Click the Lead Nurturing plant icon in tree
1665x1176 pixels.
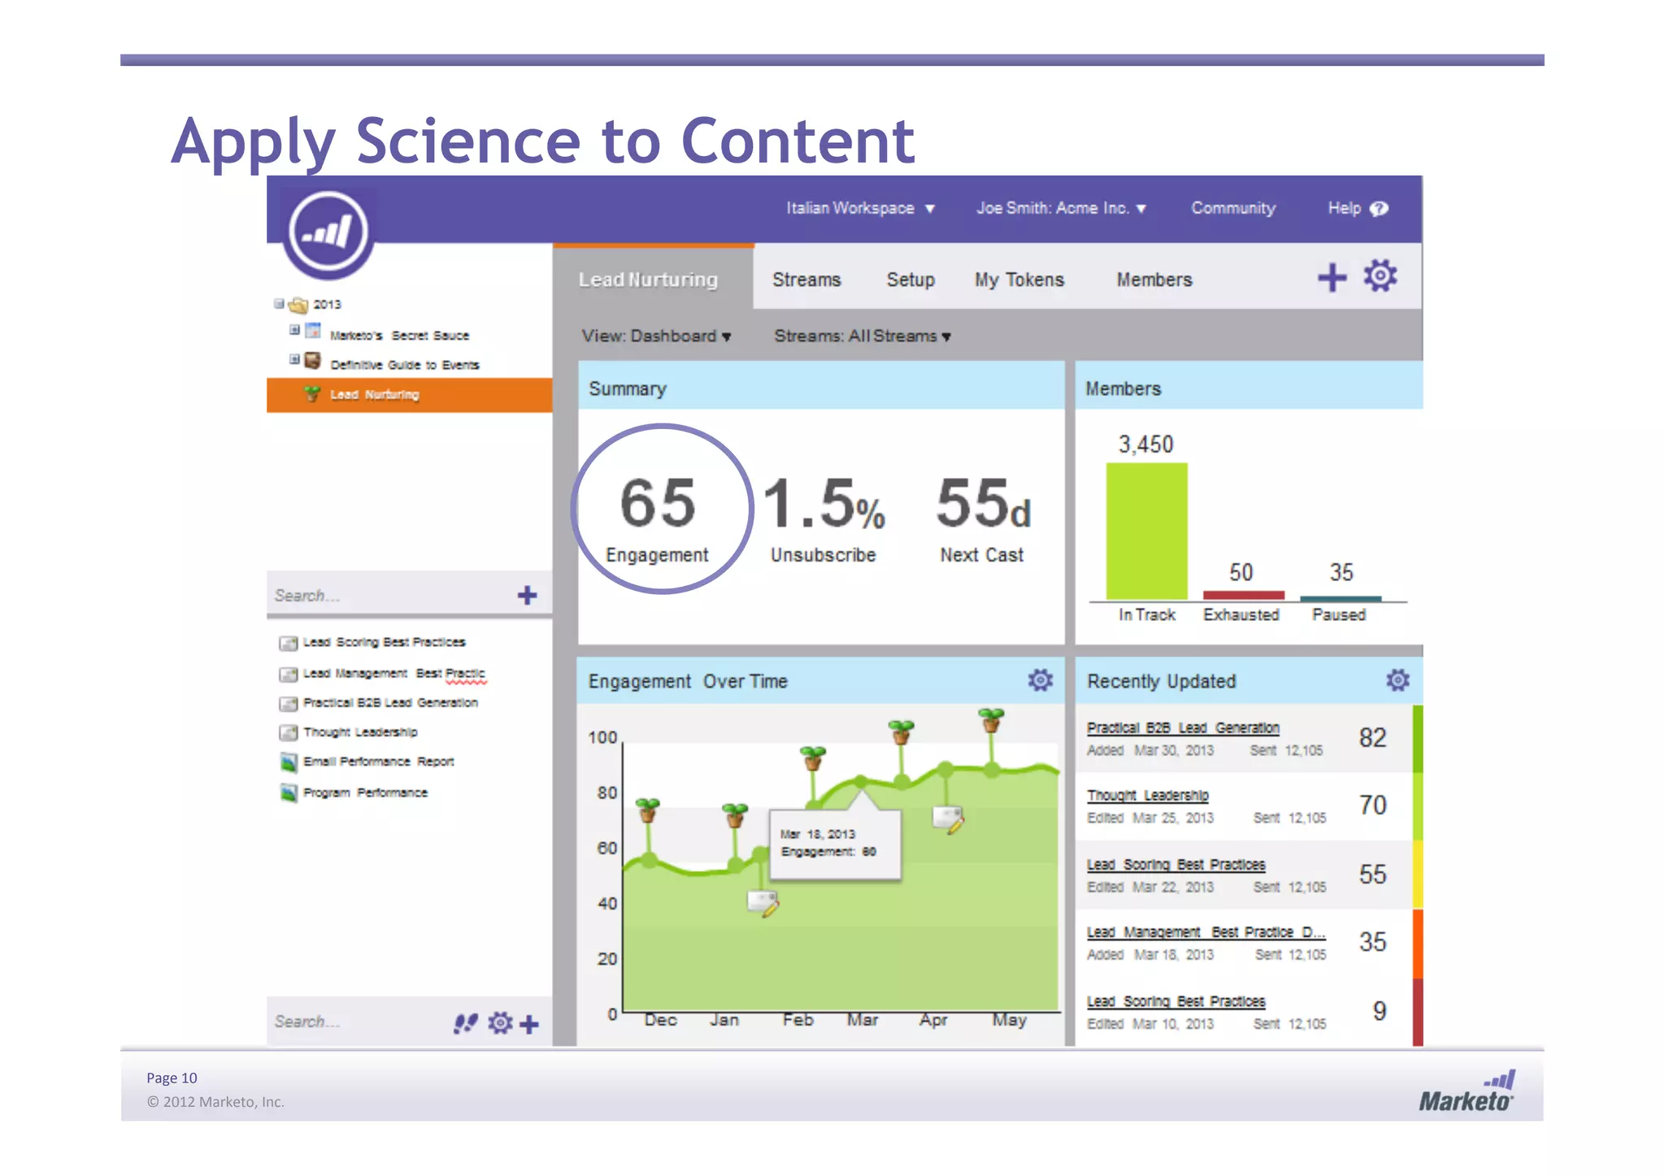pos(312,394)
